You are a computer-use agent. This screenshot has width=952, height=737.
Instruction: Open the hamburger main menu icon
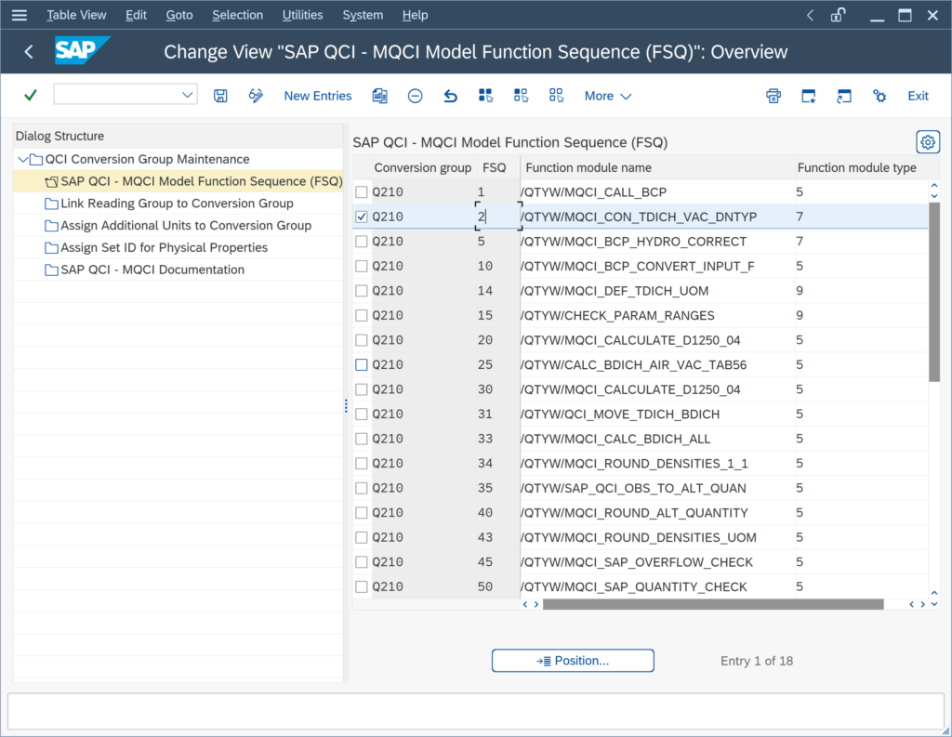pos(20,15)
